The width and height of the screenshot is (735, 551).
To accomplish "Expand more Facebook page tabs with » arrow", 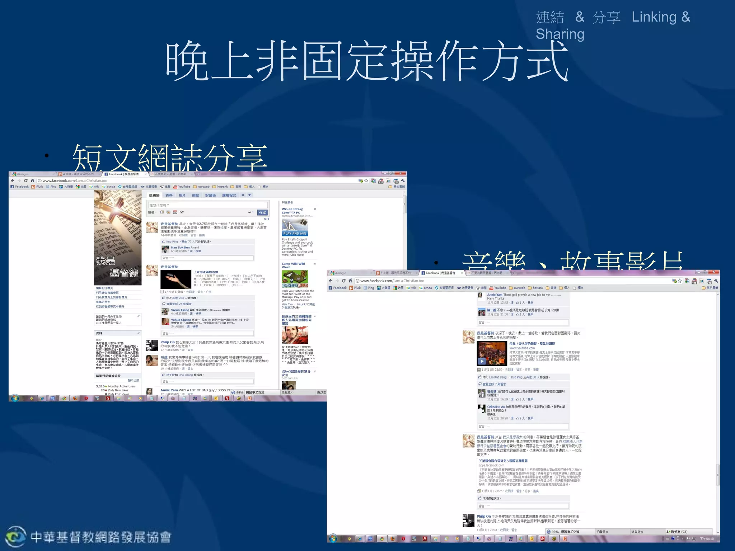I will [x=243, y=195].
